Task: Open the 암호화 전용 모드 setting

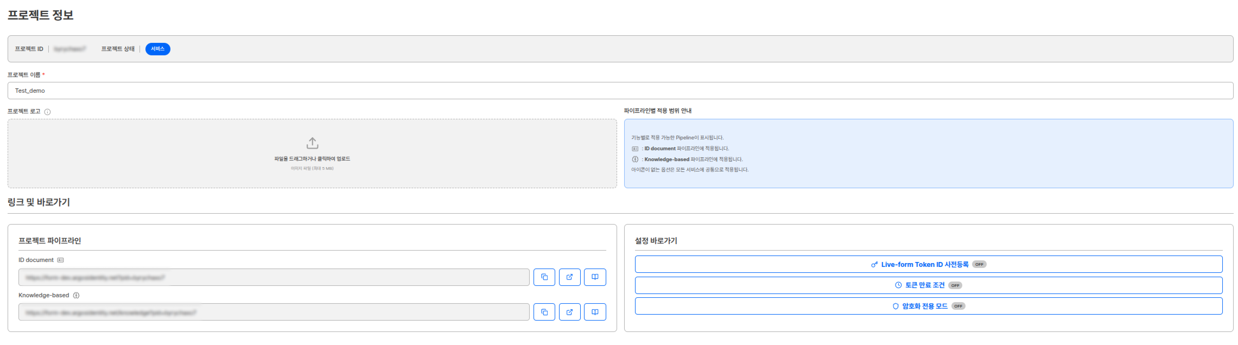Action: click(924, 306)
